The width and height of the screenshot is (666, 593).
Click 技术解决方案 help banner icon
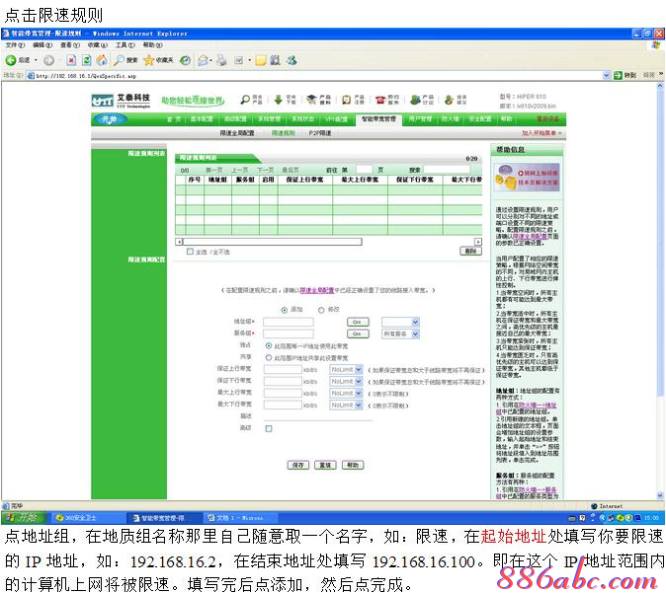point(528,177)
